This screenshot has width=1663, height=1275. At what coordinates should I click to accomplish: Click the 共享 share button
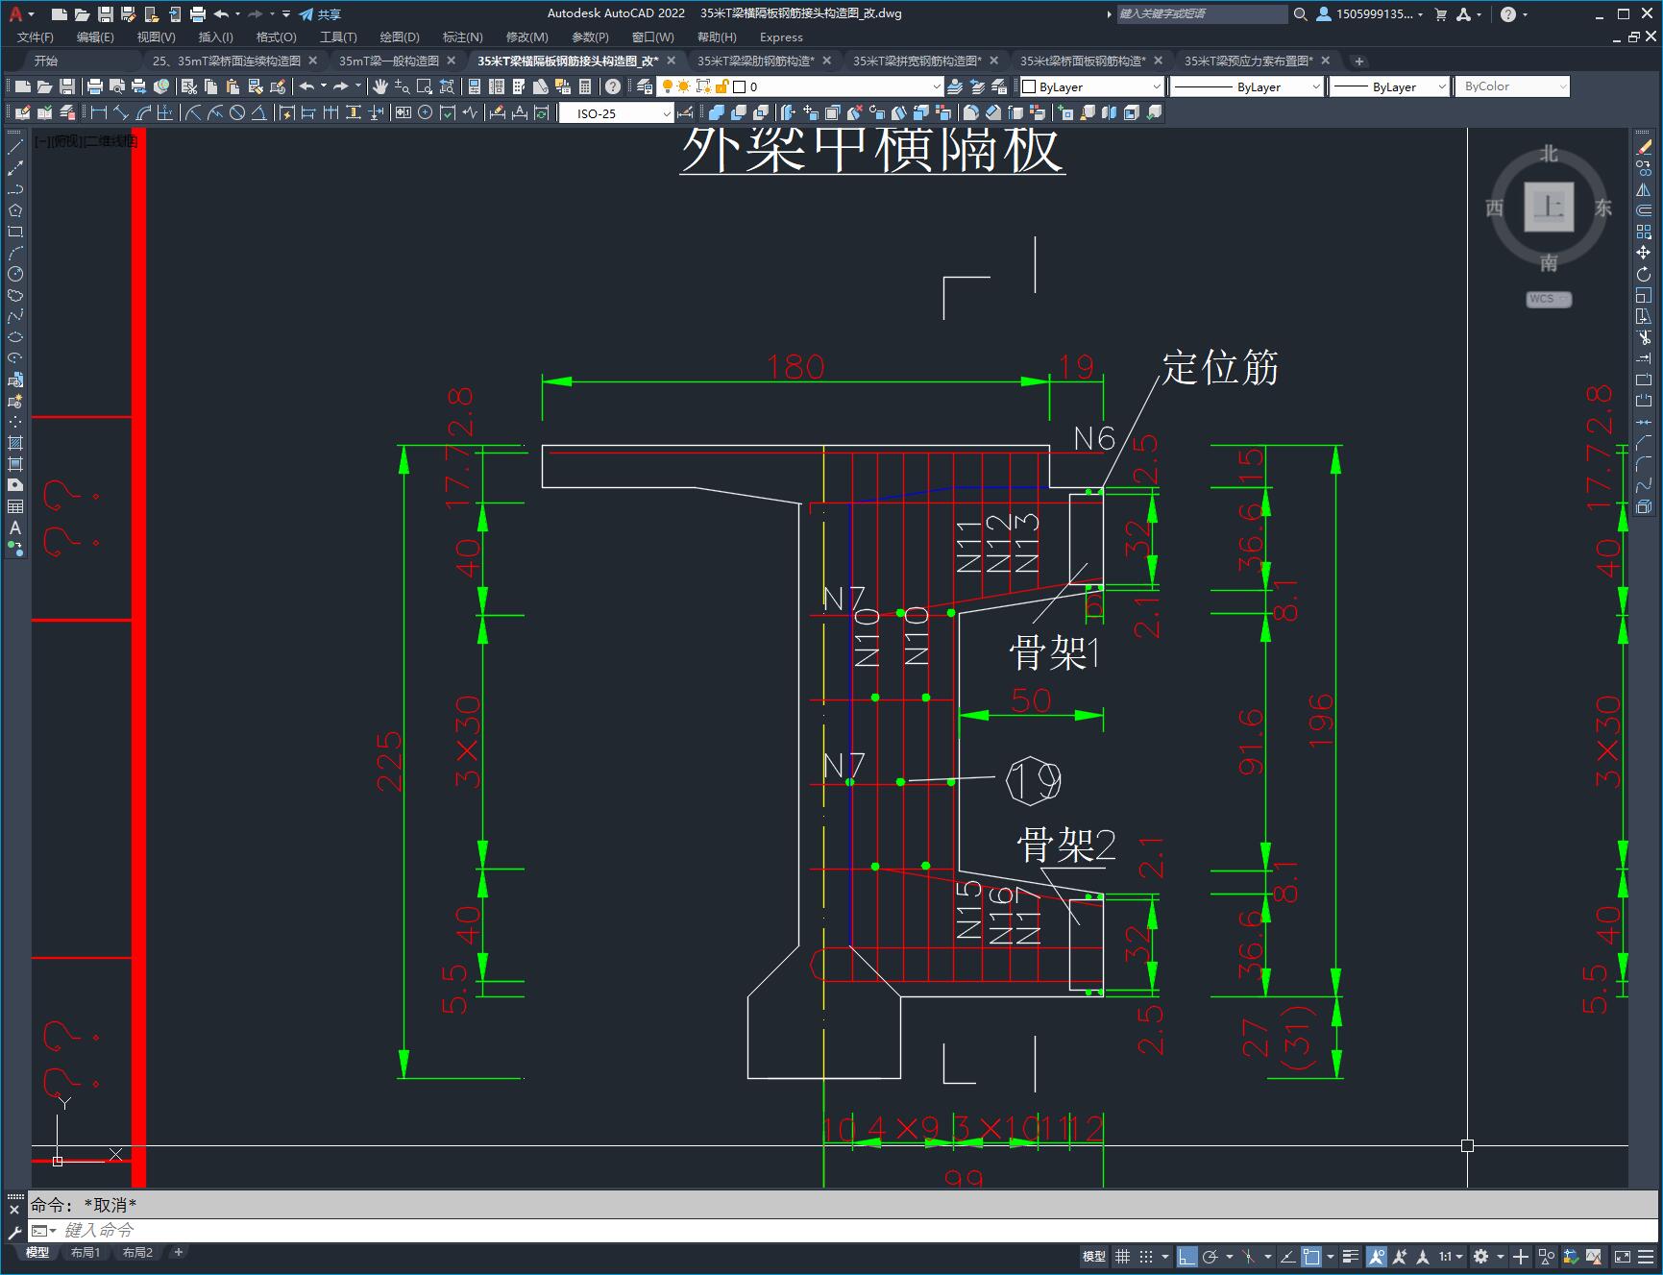tap(320, 14)
